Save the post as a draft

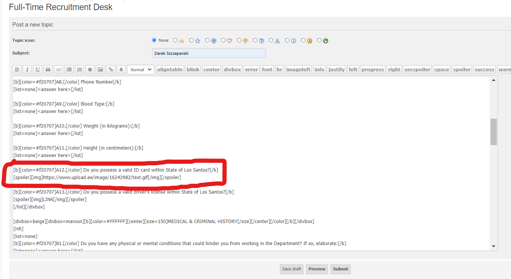pos(291,269)
